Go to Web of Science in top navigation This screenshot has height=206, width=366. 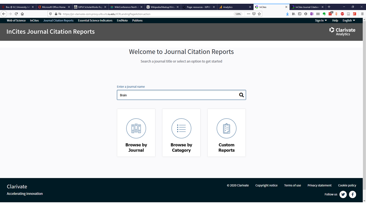[x=16, y=21]
